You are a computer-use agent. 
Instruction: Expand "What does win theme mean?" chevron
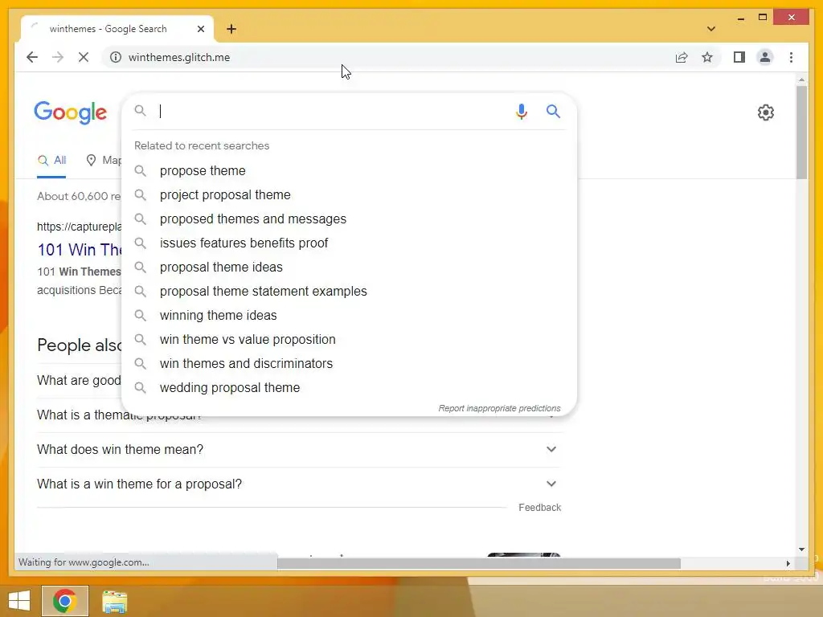tap(551, 449)
